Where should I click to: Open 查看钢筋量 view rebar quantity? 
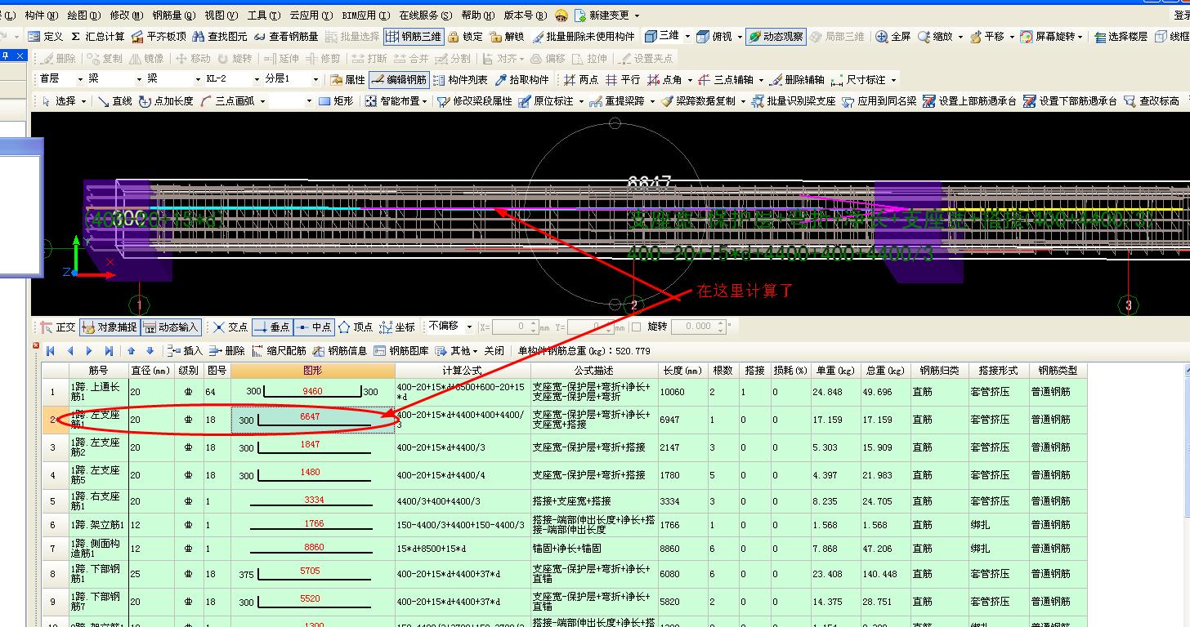coord(285,37)
